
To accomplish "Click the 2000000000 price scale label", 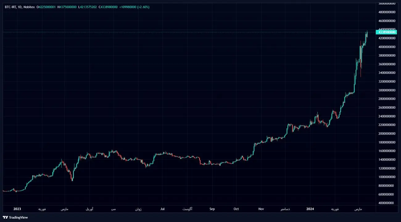I will pyautogui.click(x=387, y=134).
